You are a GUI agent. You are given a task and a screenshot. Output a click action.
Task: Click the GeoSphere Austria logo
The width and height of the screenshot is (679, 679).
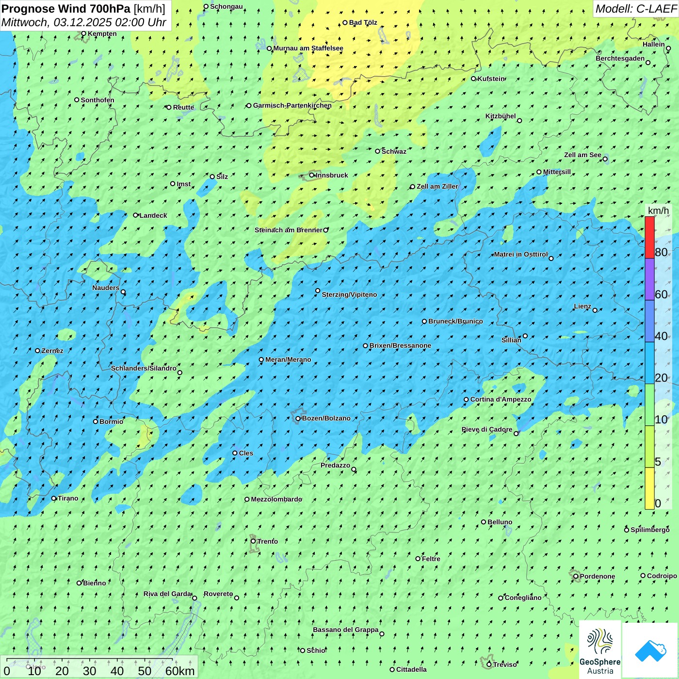(600, 649)
